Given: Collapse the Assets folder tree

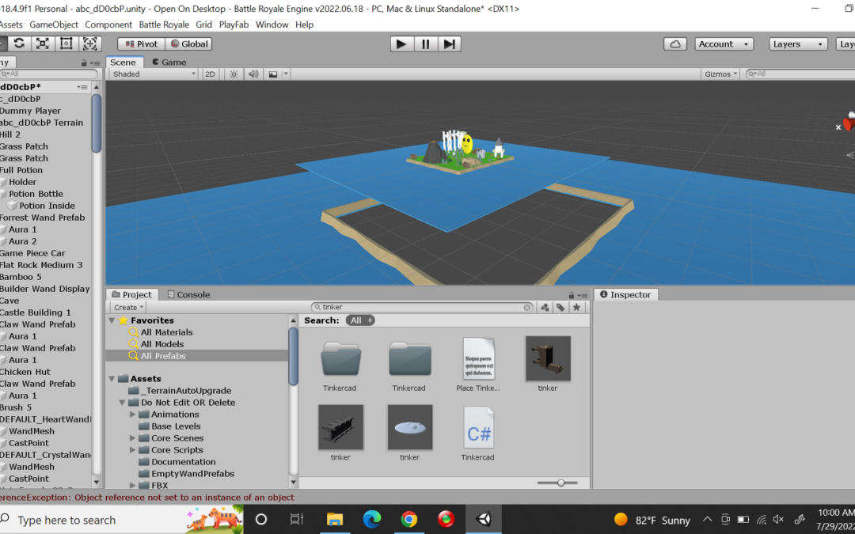Looking at the screenshot, I should (x=112, y=379).
